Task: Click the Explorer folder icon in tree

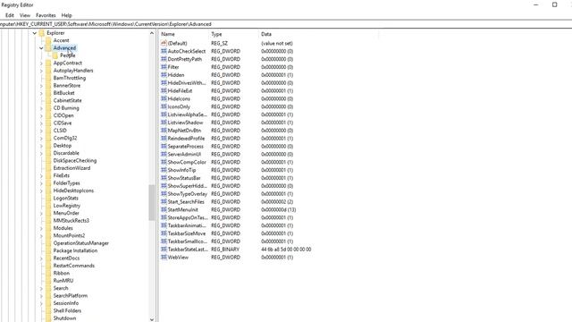Action: pyautogui.click(x=42, y=33)
